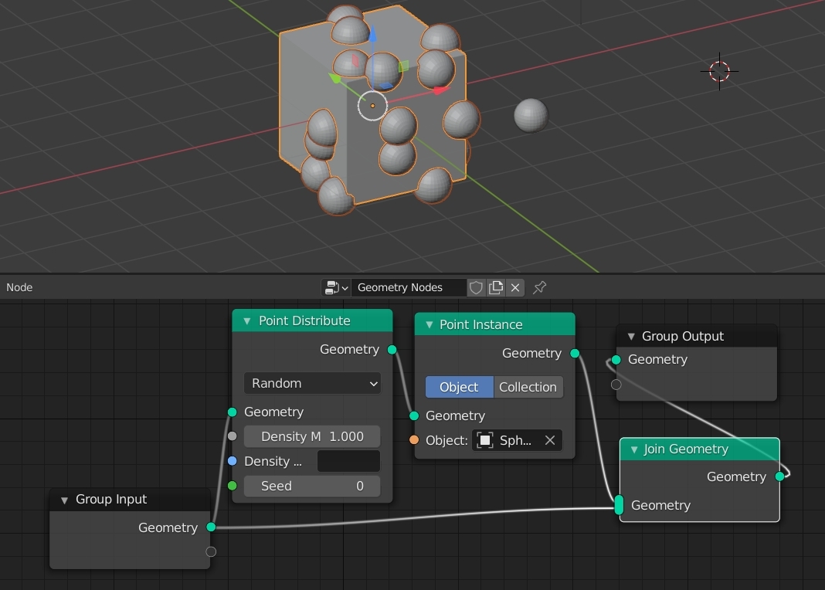Click the Seed value field

point(312,486)
